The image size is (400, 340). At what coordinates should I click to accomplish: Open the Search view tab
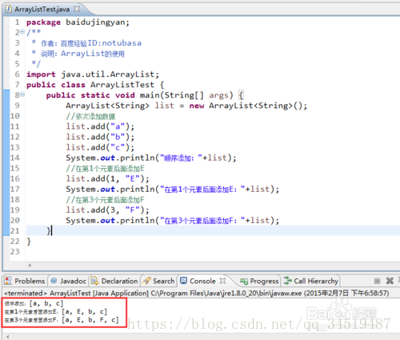(x=158, y=281)
